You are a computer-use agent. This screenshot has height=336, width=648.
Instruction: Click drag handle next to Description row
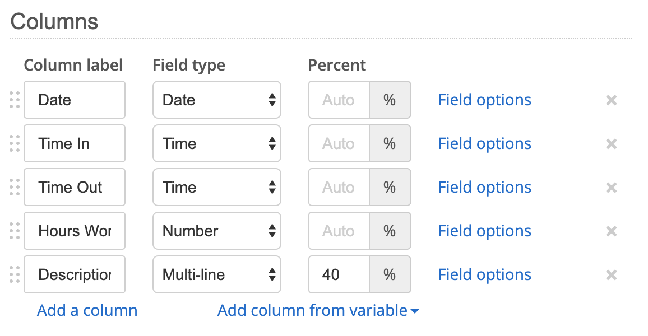click(15, 275)
